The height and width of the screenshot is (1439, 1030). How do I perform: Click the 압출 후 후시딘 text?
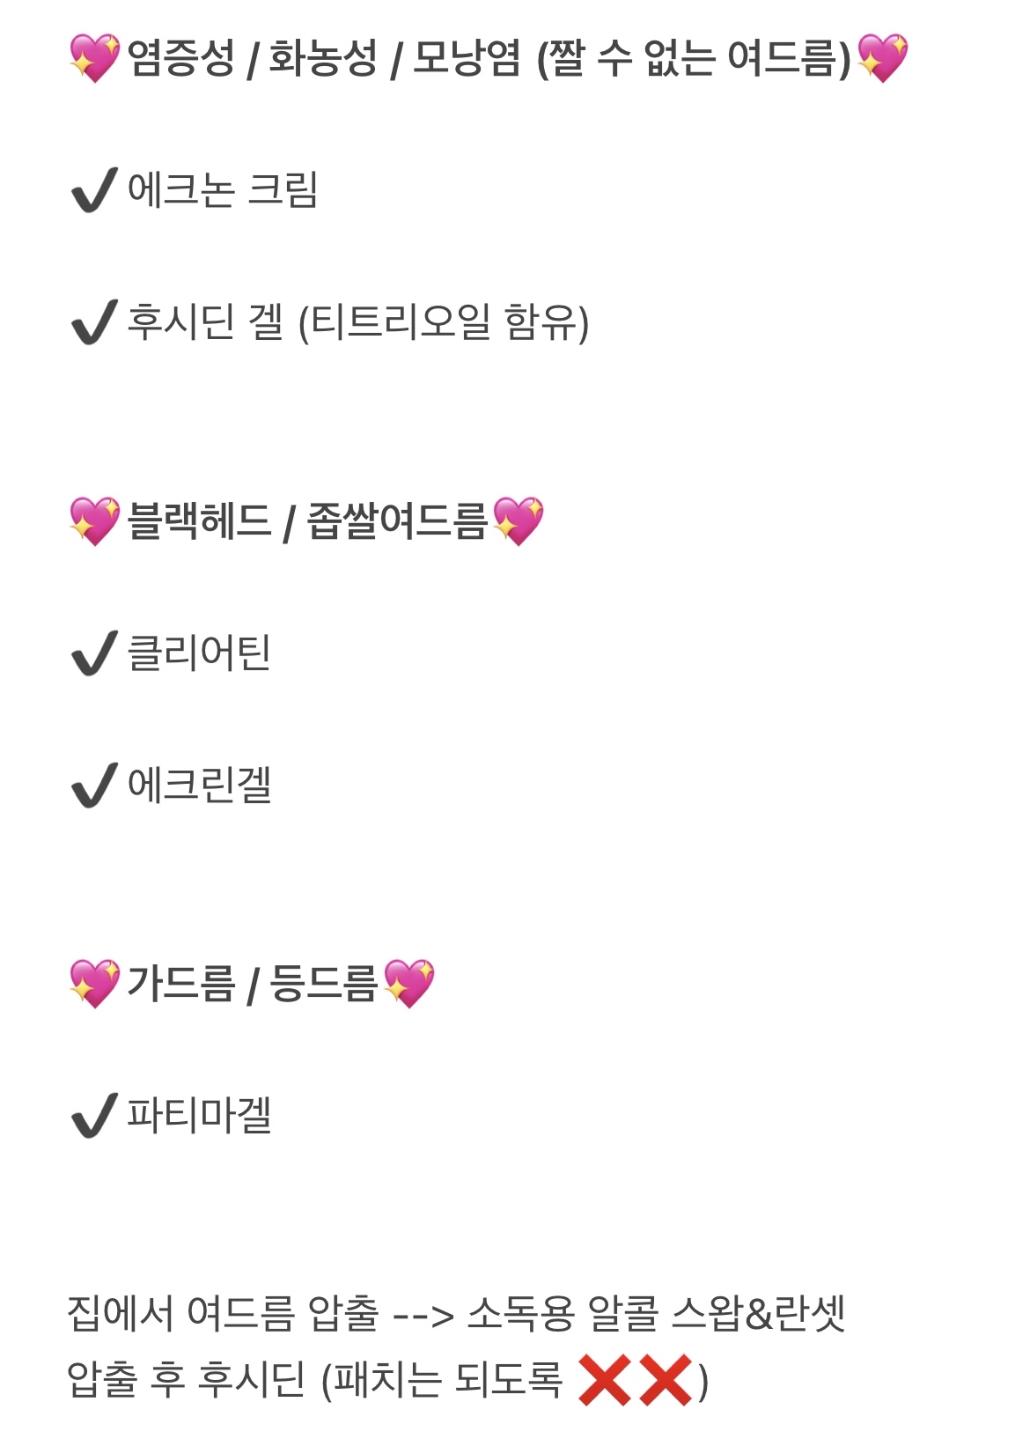[186, 1380]
